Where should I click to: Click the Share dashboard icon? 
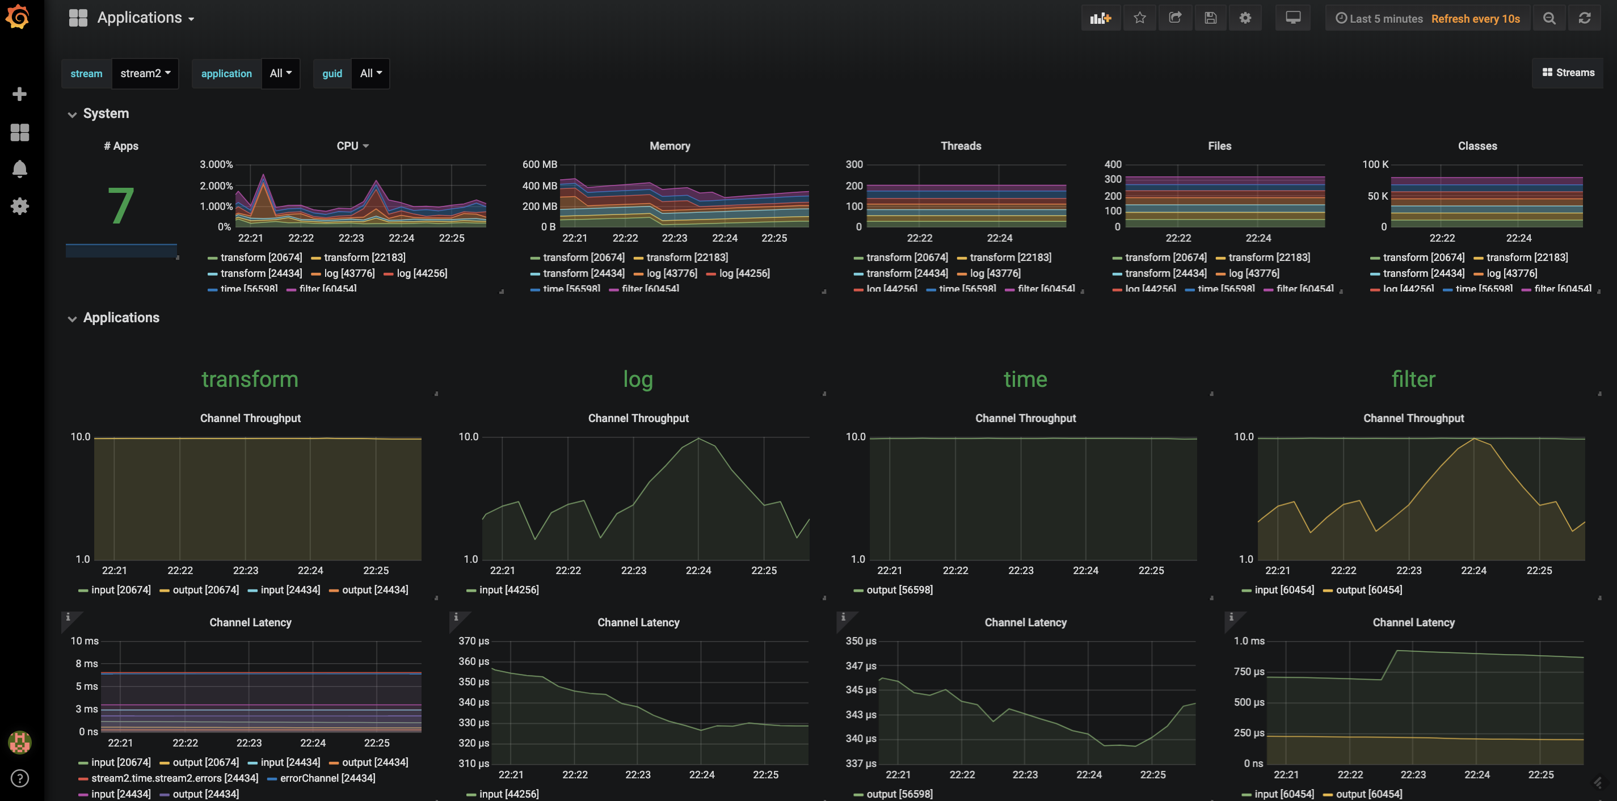[x=1173, y=18]
